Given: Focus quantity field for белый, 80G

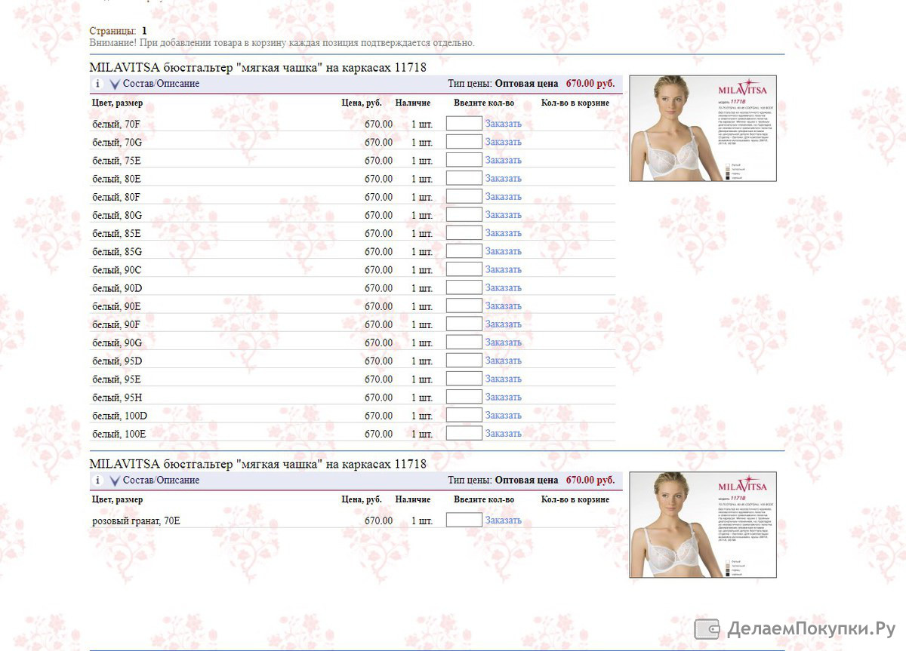Looking at the screenshot, I should (464, 215).
